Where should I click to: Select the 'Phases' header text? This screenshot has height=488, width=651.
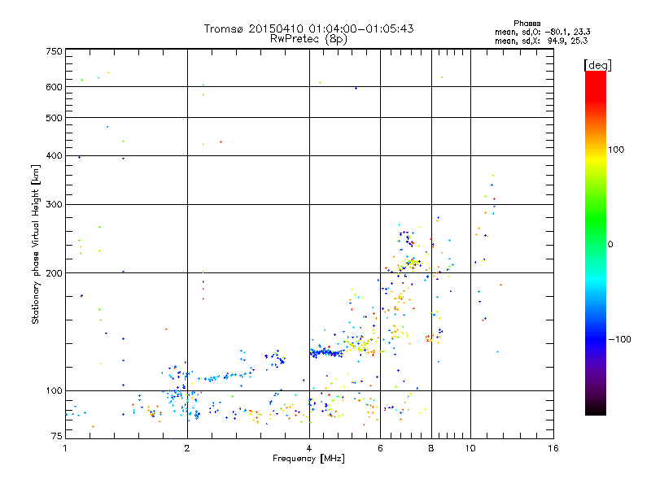click(x=526, y=24)
